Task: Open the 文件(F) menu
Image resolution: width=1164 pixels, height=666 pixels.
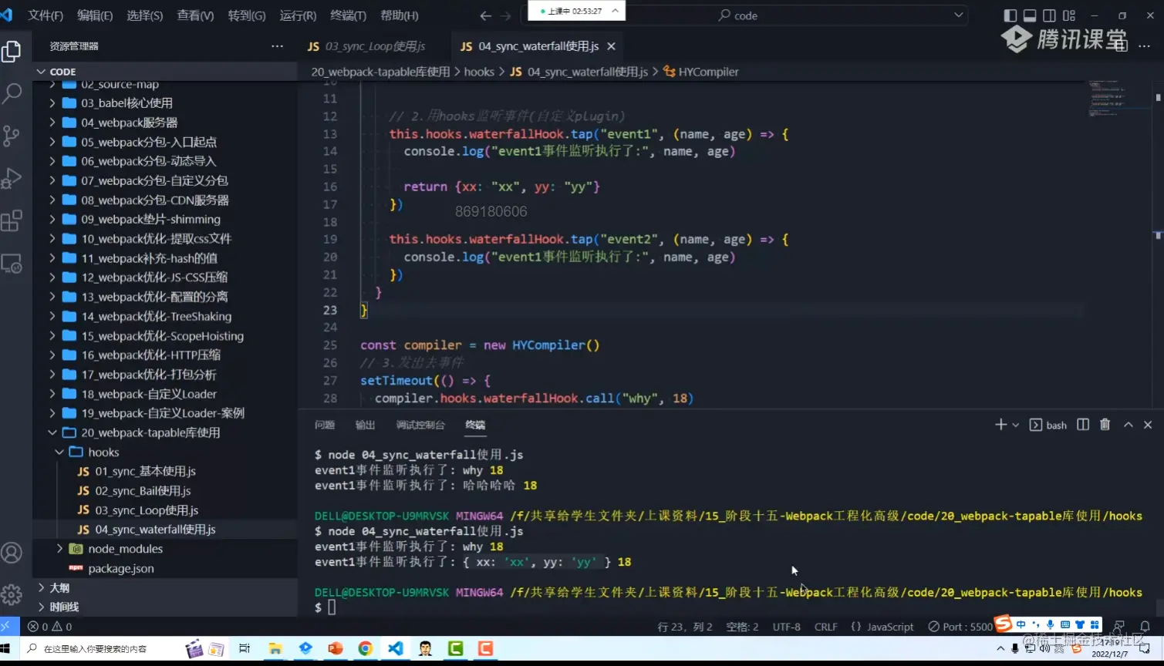Action: coord(46,15)
